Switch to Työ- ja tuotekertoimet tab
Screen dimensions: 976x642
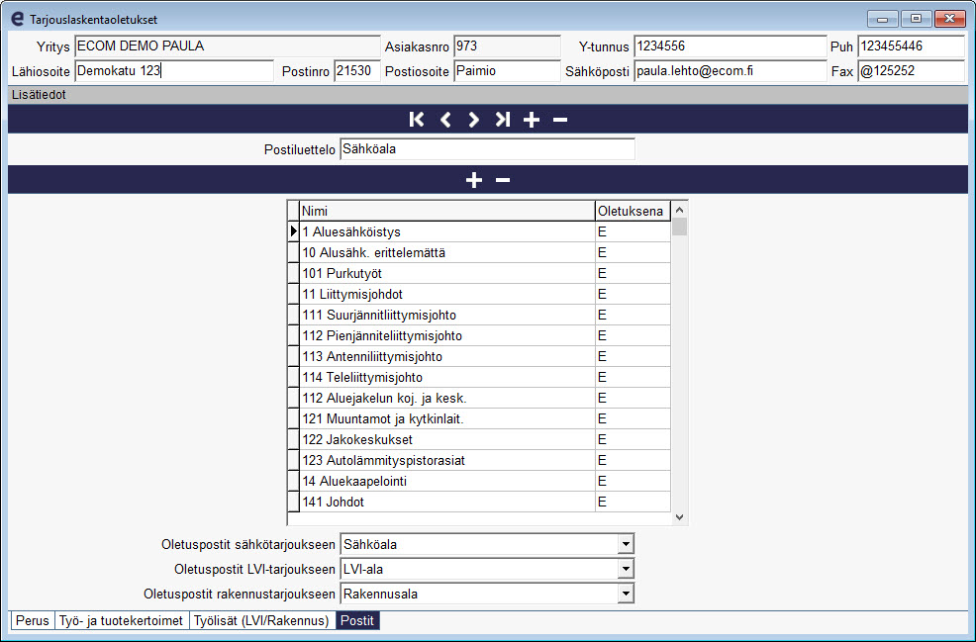[x=122, y=620]
